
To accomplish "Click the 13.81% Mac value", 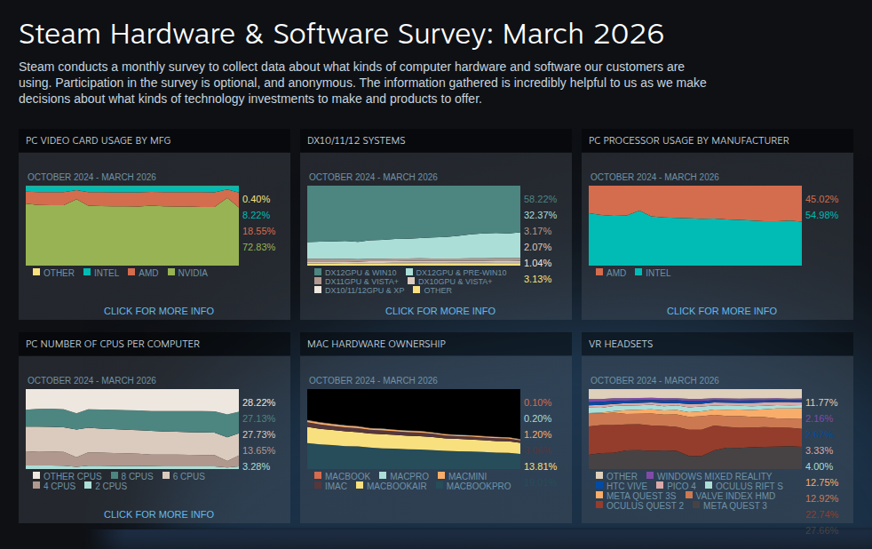I will [540, 466].
